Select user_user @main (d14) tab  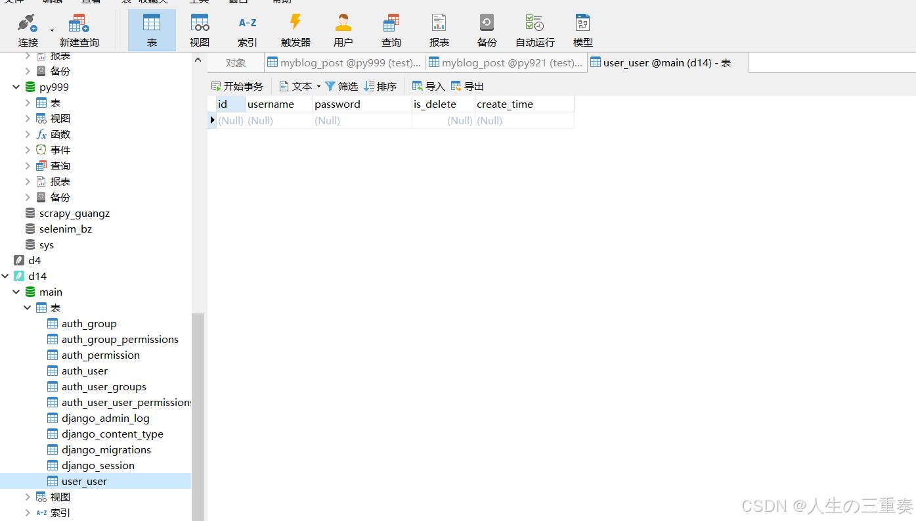pyautogui.click(x=668, y=63)
